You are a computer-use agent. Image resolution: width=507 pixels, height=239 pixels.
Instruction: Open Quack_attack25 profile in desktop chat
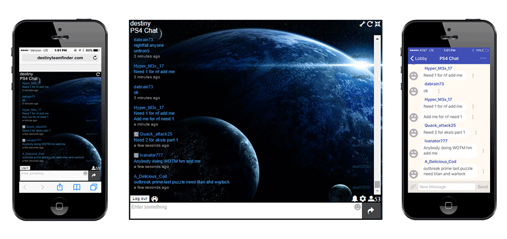(156, 134)
